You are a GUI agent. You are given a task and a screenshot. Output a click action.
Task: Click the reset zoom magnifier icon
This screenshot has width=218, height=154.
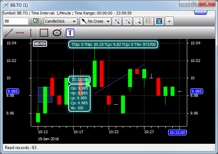138,21
